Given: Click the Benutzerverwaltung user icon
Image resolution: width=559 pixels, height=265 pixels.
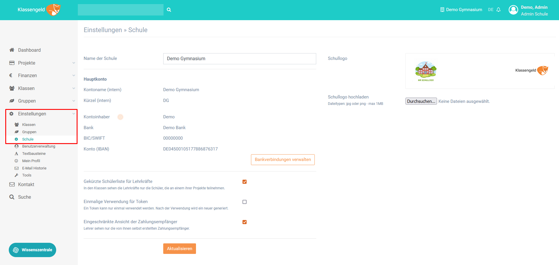Looking at the screenshot, I should (x=16, y=146).
